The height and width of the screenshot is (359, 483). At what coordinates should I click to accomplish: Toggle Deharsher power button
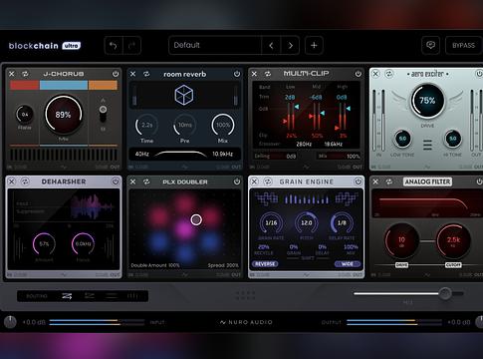click(x=116, y=181)
